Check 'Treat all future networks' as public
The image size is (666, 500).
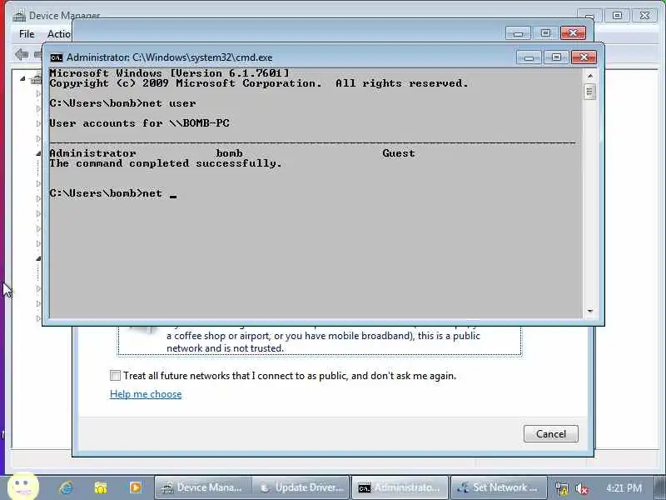115,376
